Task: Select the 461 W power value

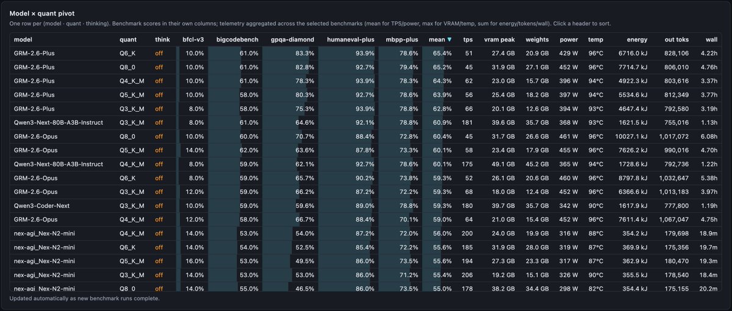Action: [568, 137]
